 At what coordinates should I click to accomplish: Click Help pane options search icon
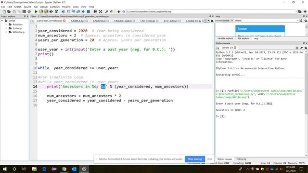coord(306,21)
